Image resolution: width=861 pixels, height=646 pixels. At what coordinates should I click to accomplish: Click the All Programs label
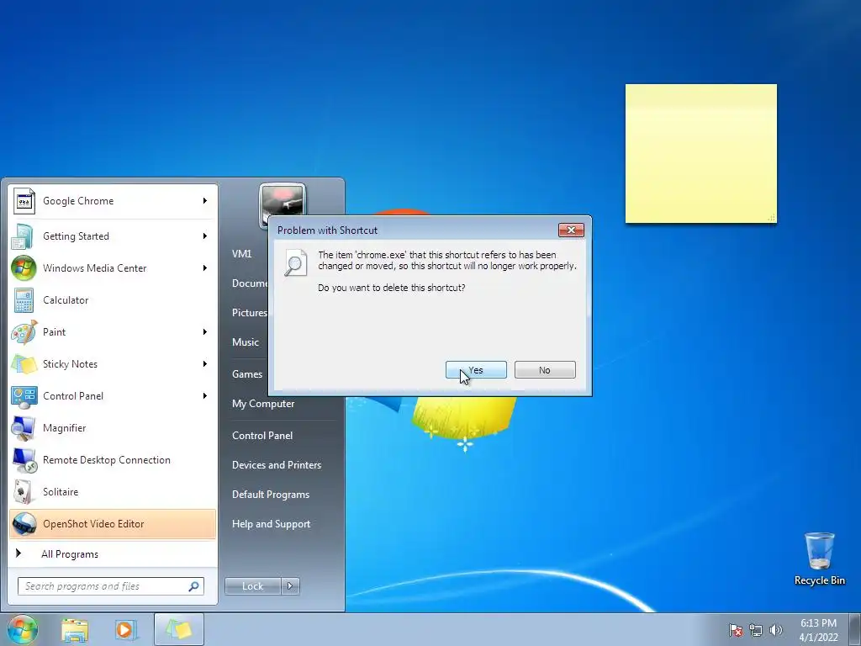[x=70, y=554]
